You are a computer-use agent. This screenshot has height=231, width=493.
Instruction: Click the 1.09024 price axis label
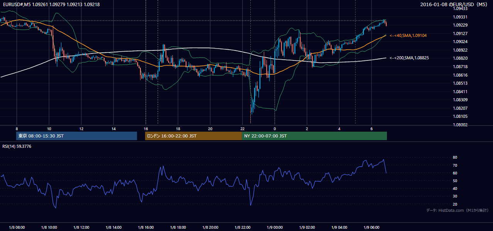click(460, 42)
